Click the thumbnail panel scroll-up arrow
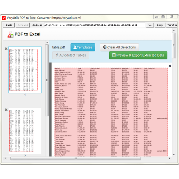This screenshot has width=179, height=179. 47,43
